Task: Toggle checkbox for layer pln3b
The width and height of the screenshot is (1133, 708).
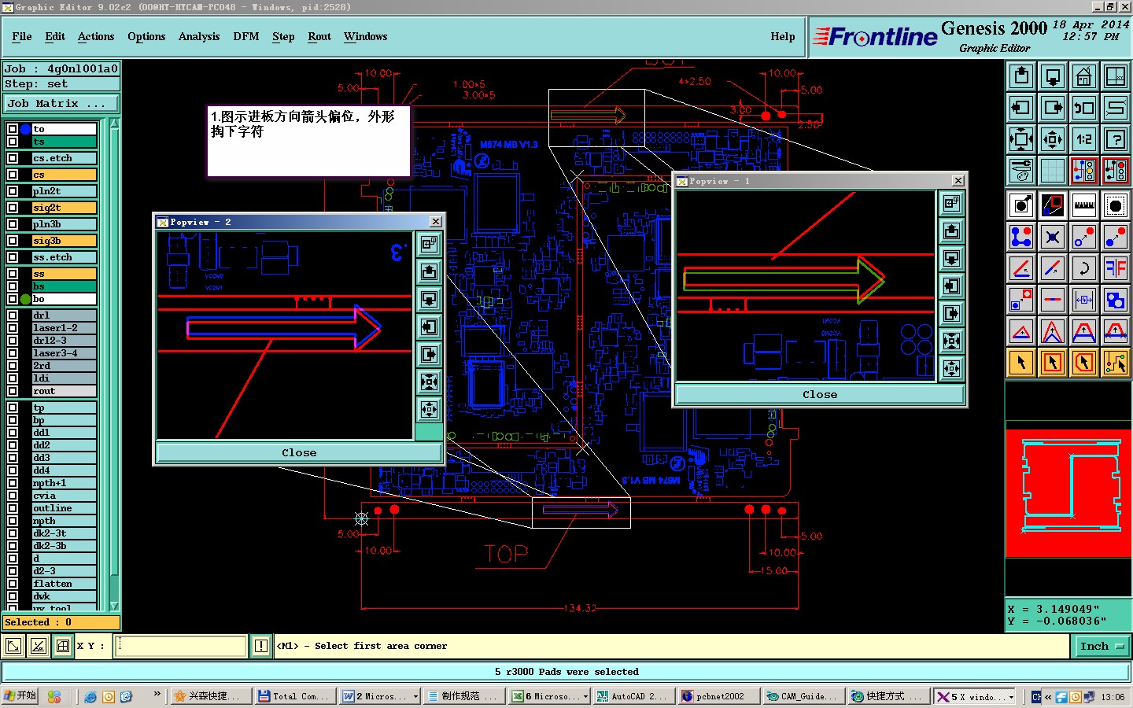Action: coord(13,224)
